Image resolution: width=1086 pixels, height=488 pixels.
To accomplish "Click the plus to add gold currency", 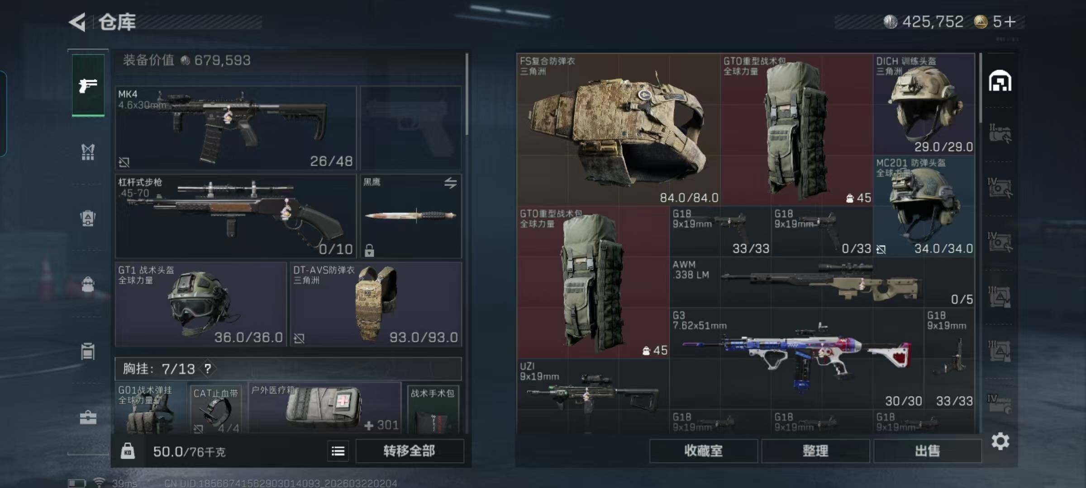I will coord(1010,22).
